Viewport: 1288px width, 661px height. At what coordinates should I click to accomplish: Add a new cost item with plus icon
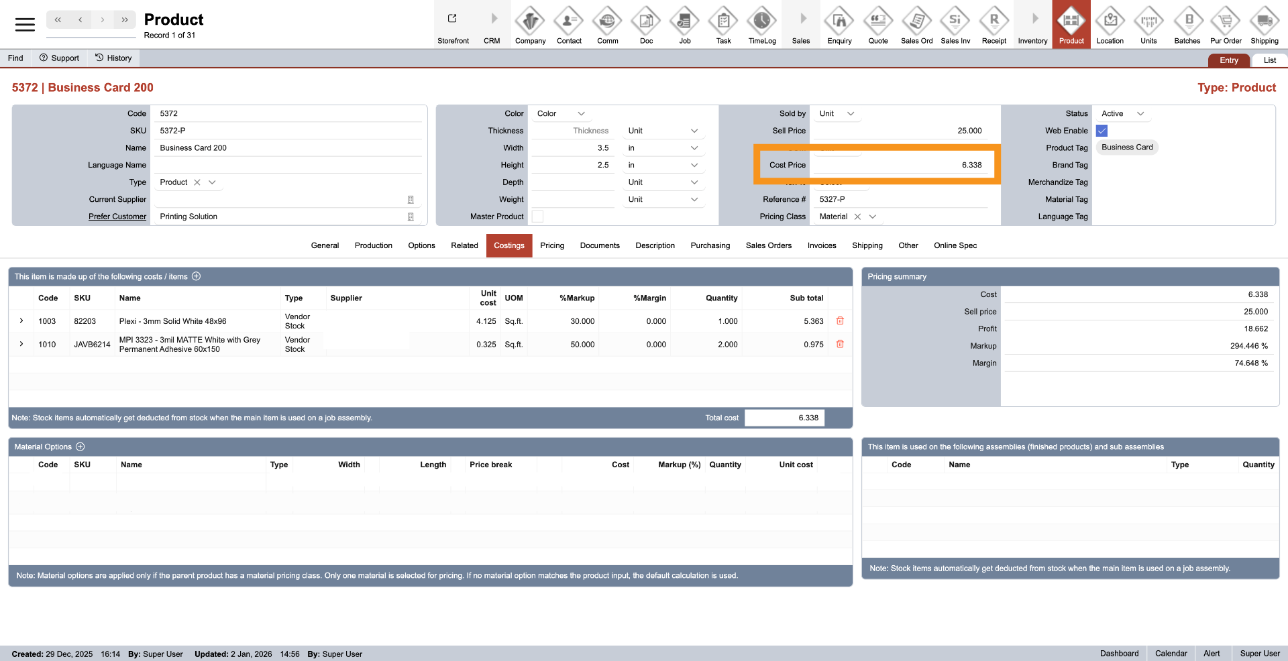coord(197,276)
